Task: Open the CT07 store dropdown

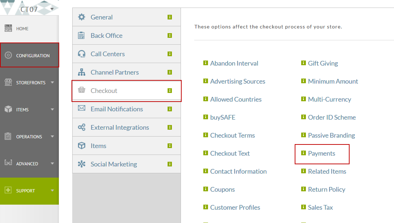Action: 52,9
